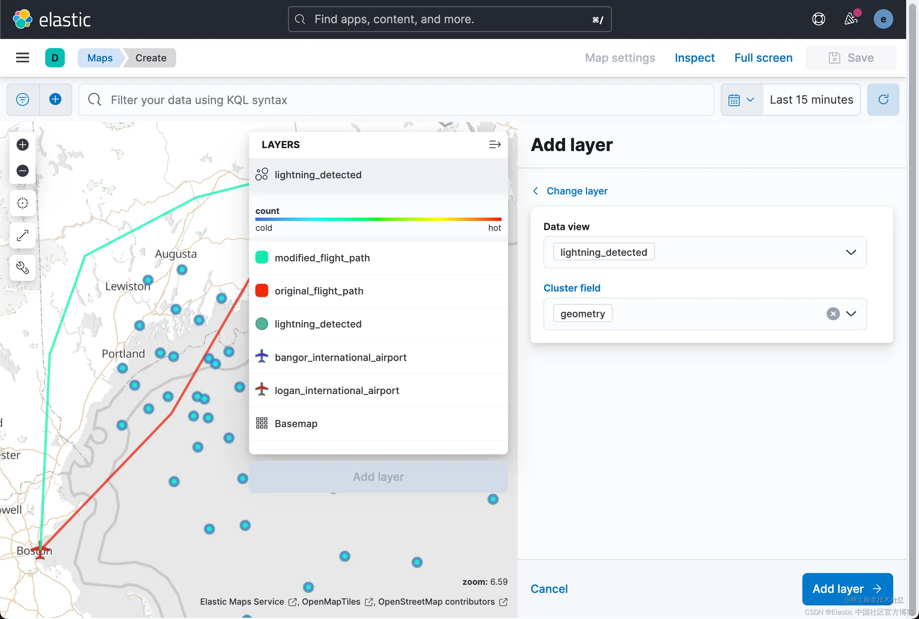
Task: Open the Cluster field dropdown arrow
Action: pos(851,314)
